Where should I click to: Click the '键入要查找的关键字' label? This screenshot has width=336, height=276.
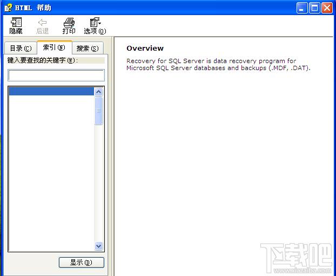[x=43, y=60]
